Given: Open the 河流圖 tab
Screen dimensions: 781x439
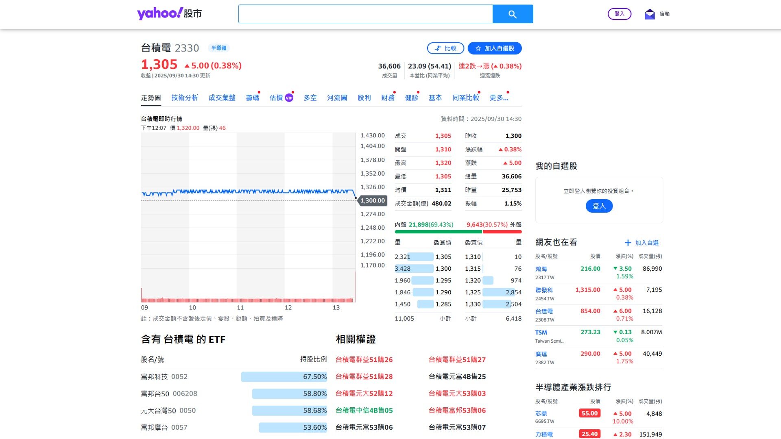Looking at the screenshot, I should click(337, 98).
